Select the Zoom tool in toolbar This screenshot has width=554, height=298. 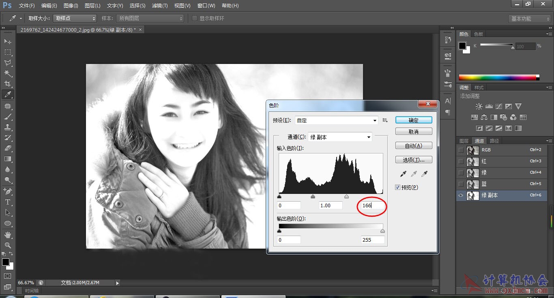tap(8, 245)
